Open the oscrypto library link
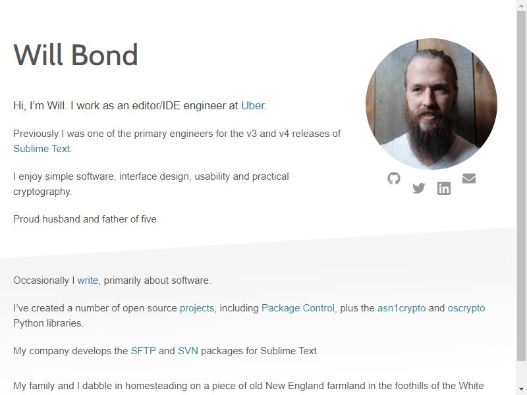Screen dimensions: 527x395 pyautogui.click(x=466, y=308)
